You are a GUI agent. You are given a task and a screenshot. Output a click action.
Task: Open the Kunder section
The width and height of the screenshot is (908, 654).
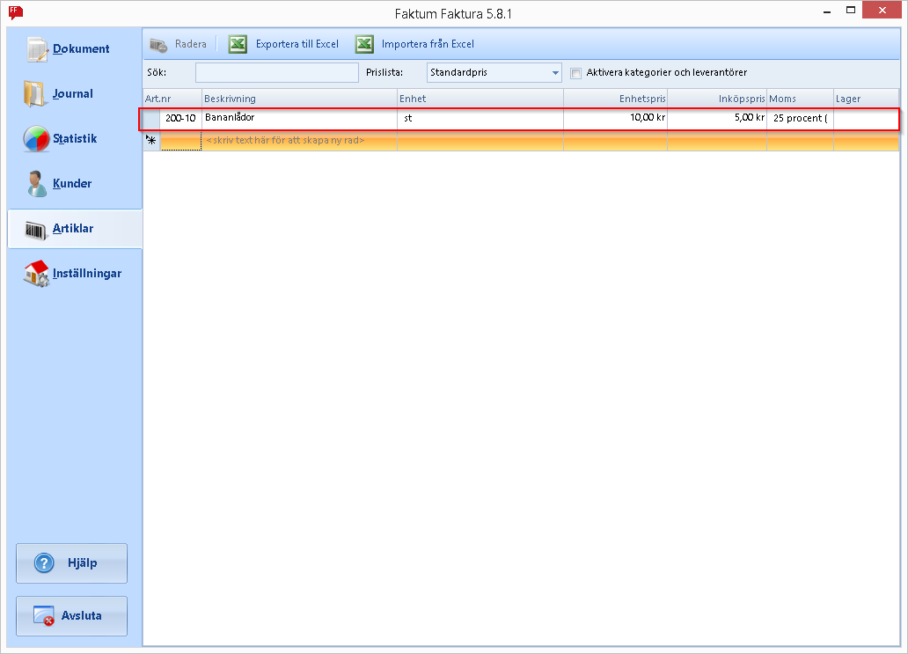(x=76, y=184)
